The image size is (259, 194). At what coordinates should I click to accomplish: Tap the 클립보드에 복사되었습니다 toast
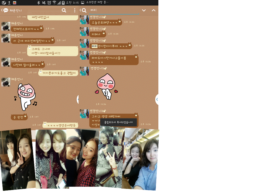pos(118,122)
